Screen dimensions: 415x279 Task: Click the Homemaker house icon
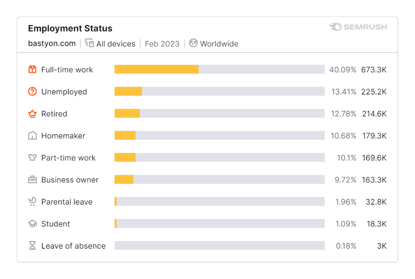tap(32, 135)
